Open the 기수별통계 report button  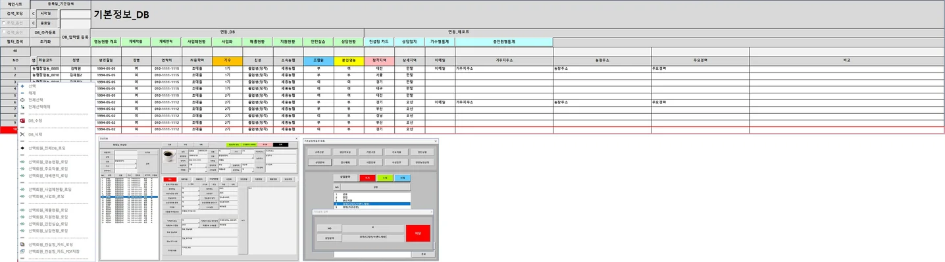point(440,41)
